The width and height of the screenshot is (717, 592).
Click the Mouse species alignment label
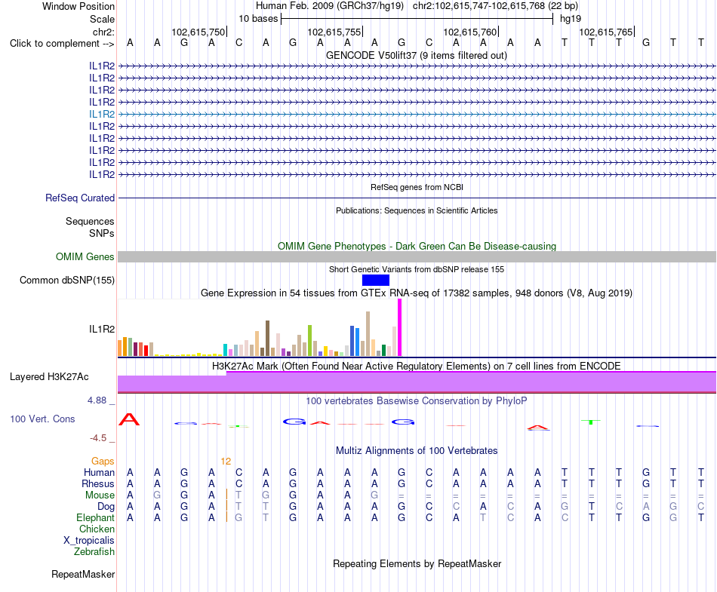pyautogui.click(x=100, y=495)
